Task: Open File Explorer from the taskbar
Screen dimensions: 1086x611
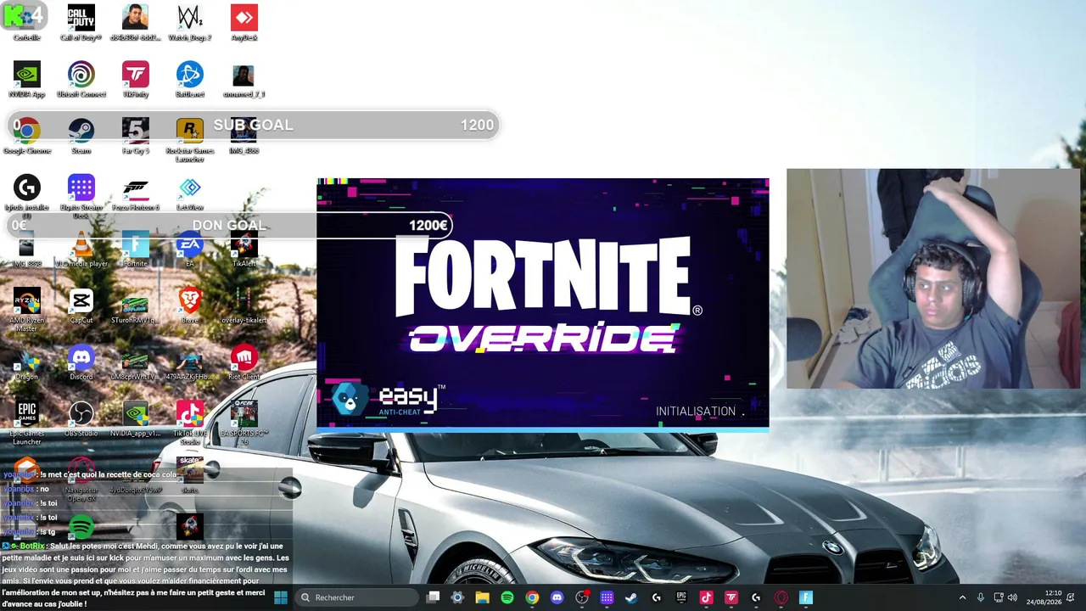Action: coord(482,597)
